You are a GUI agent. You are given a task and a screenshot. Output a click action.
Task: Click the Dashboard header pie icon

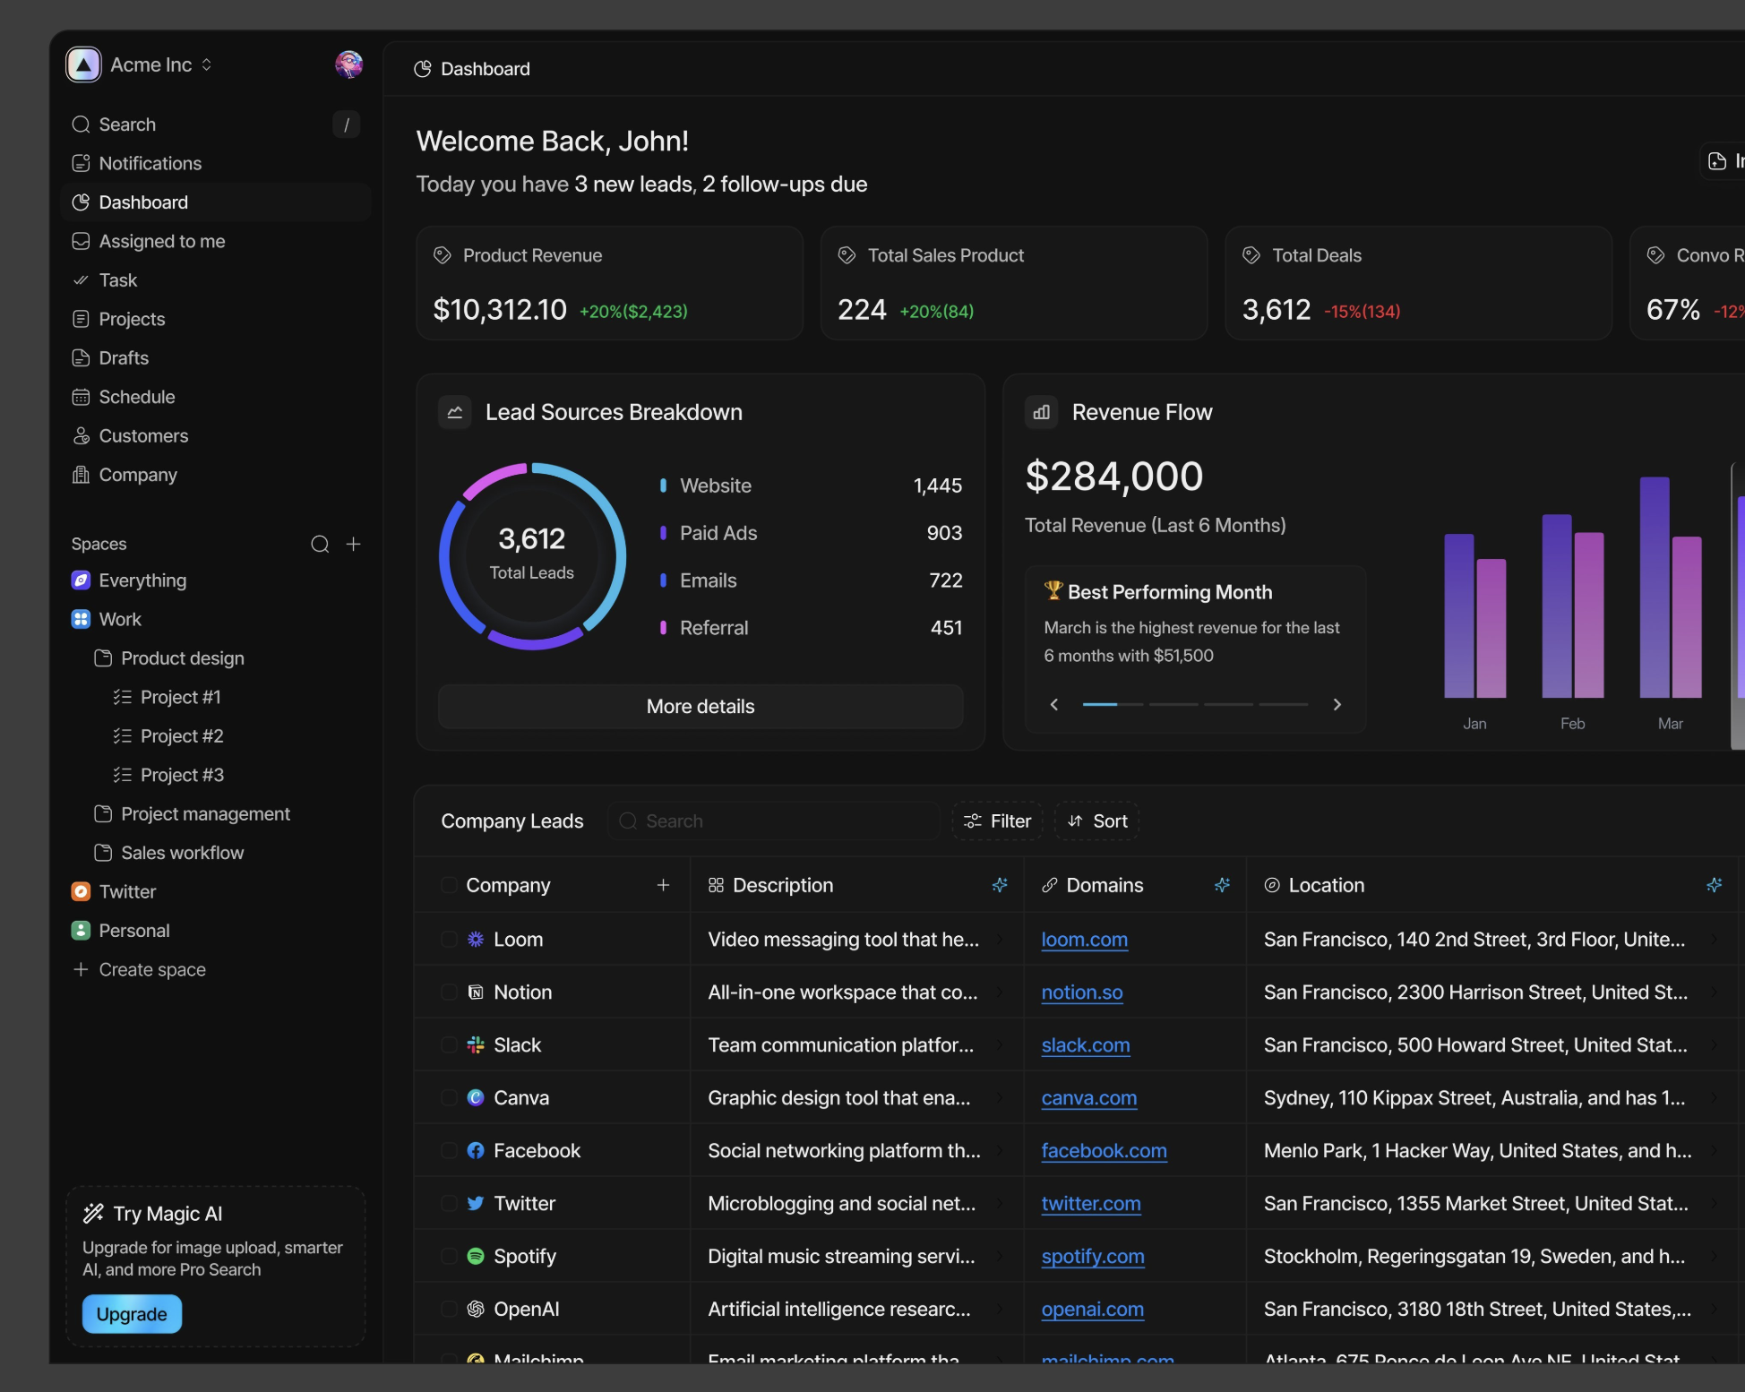[423, 69]
